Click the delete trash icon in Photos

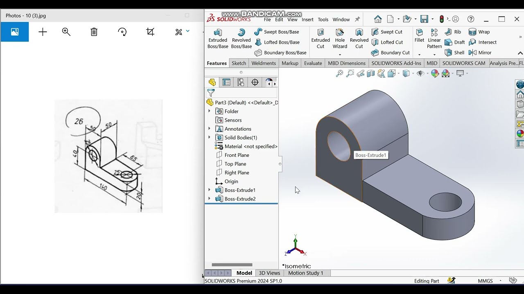(94, 32)
